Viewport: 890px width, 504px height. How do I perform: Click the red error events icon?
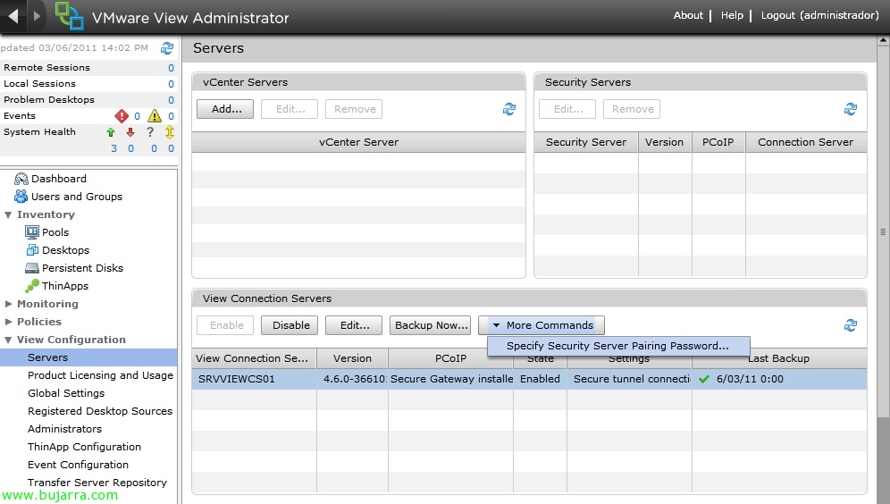[122, 116]
